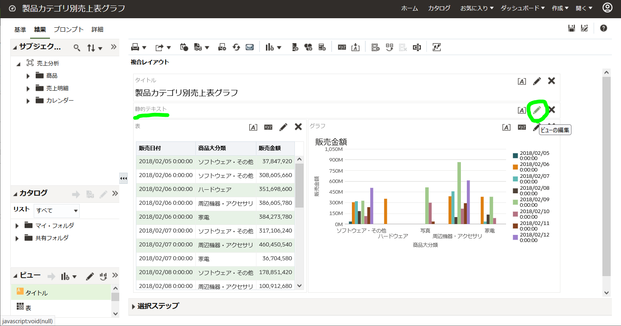The width and height of the screenshot is (621, 326).
Task: Click the rightmost toolbar icon with footprints
Action: pos(437,47)
